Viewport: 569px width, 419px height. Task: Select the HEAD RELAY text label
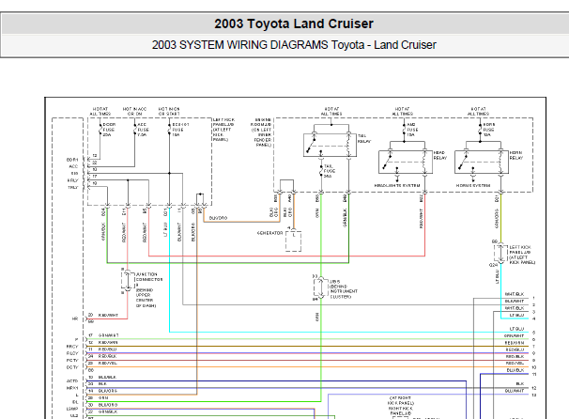[439, 155]
